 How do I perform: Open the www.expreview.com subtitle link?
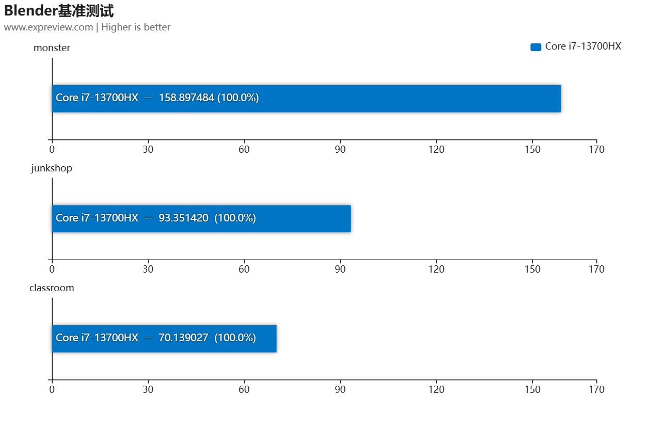[49, 27]
